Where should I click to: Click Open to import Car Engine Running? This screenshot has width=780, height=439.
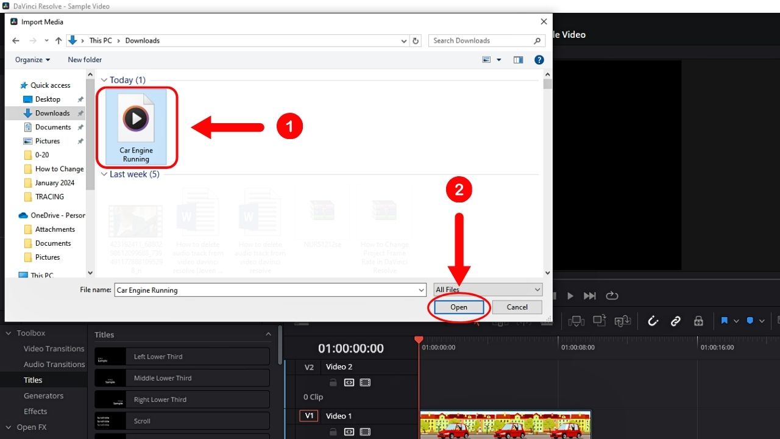coord(458,307)
